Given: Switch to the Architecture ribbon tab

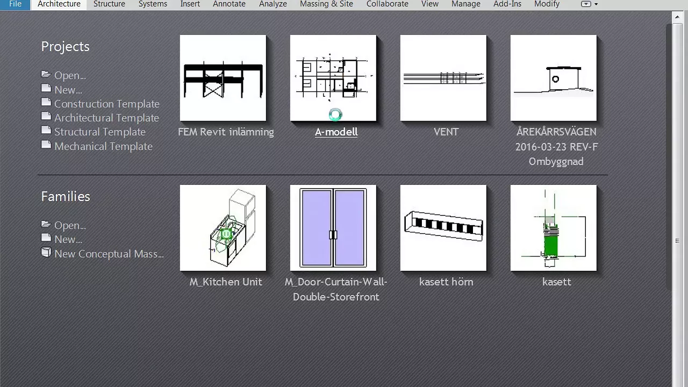Looking at the screenshot, I should (x=59, y=4).
